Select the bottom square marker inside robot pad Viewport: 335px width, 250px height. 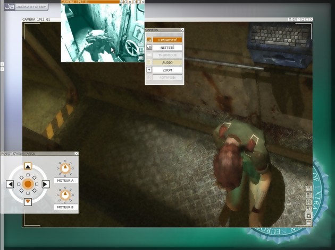28,193
